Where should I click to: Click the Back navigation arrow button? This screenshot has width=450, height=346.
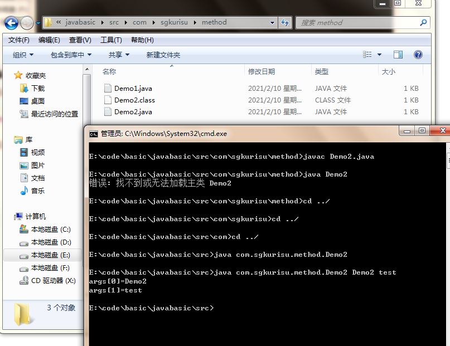click(11, 23)
